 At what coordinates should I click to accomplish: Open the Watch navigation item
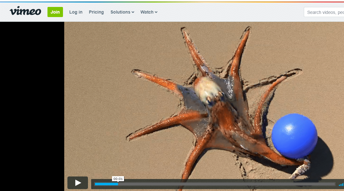(x=147, y=12)
